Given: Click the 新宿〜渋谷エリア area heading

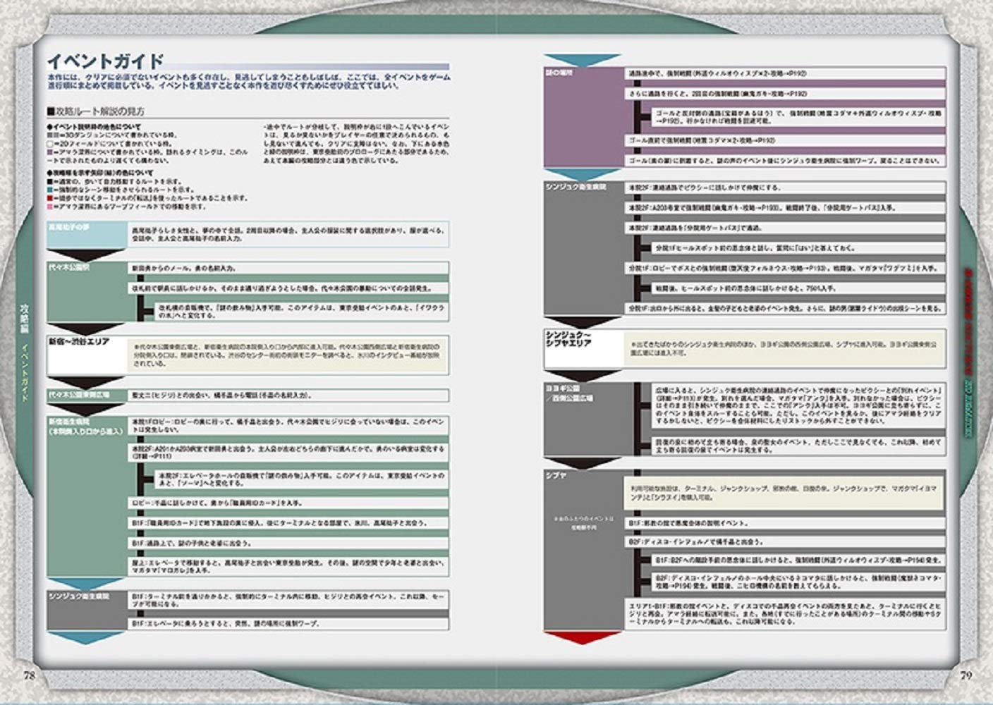Looking at the screenshot, I should click(78, 342).
